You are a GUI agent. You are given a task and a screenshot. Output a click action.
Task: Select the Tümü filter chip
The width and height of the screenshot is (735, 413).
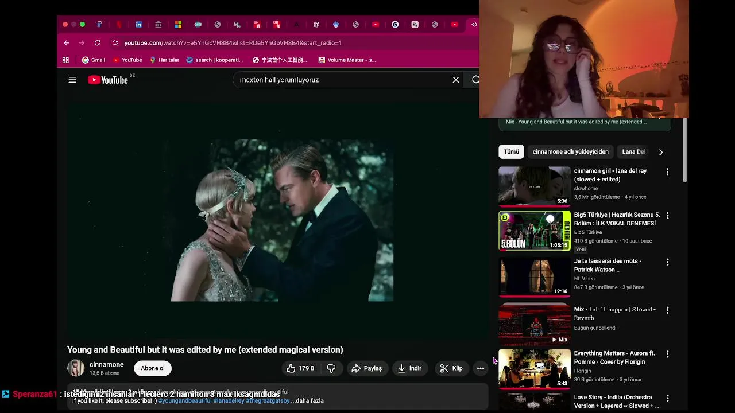[x=511, y=152]
